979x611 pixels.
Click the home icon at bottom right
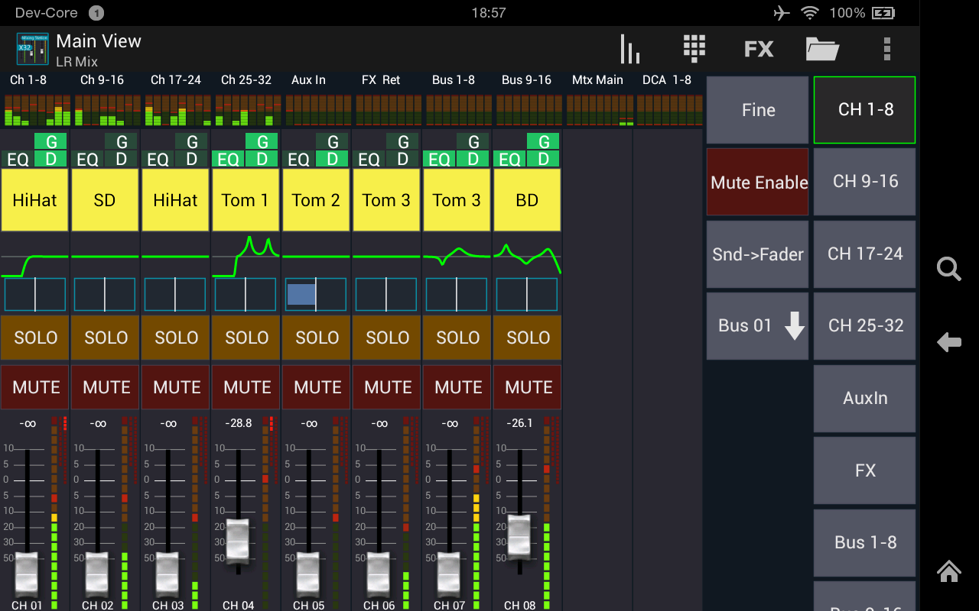[x=948, y=571]
